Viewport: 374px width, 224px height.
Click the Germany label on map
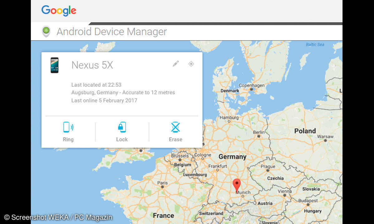point(233,156)
